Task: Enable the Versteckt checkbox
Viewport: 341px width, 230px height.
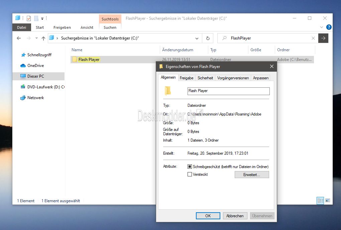Action: tap(190, 174)
